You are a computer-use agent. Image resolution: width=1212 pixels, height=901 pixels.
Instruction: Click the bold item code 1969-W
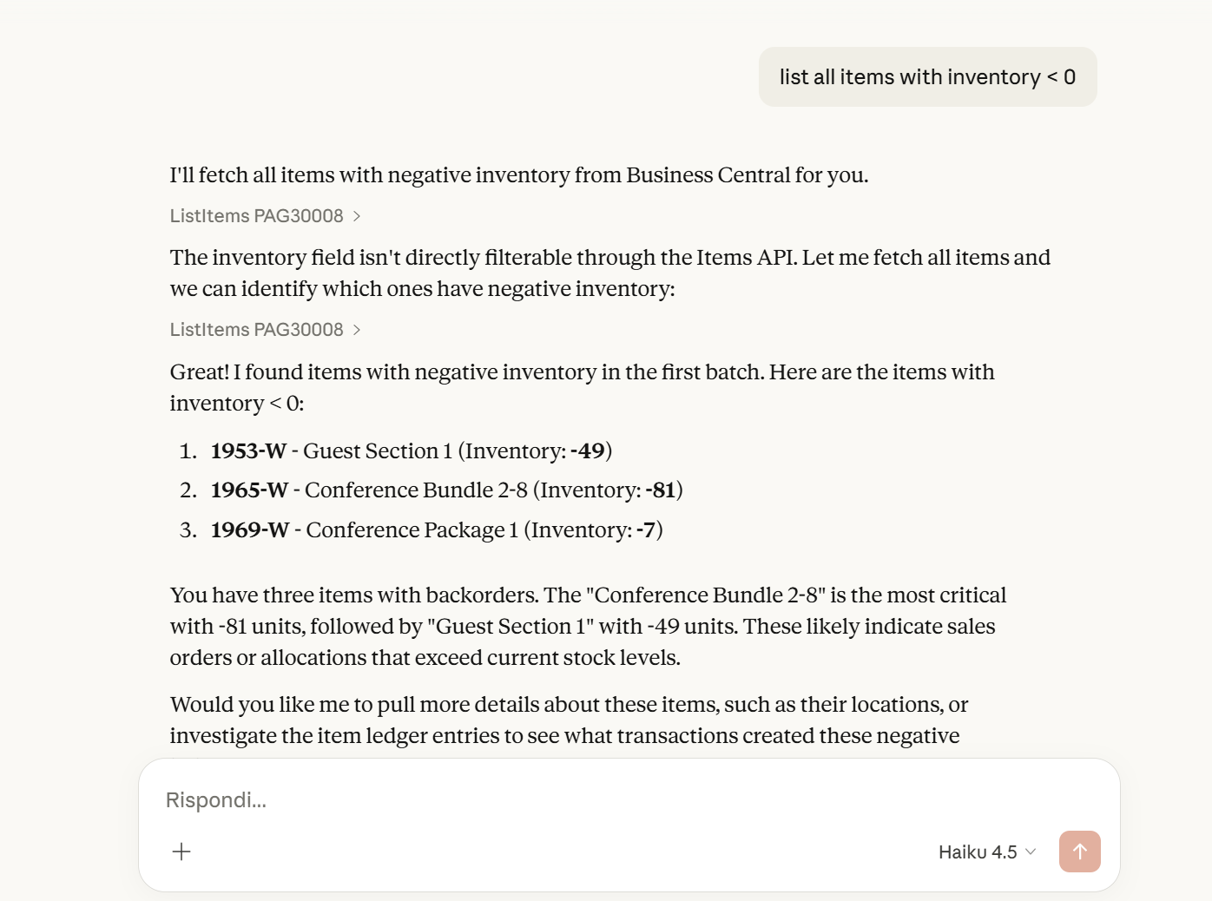[x=250, y=530]
